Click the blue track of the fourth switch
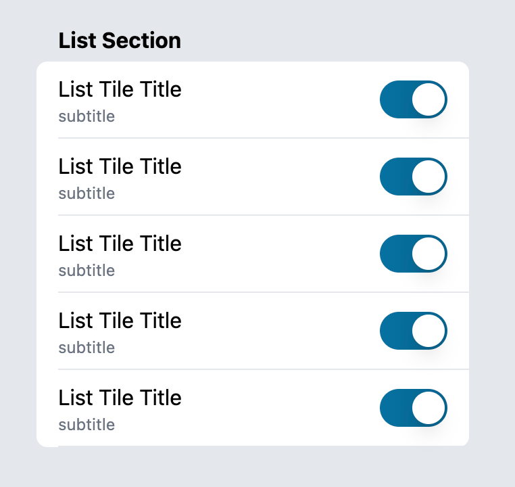 [x=395, y=331]
